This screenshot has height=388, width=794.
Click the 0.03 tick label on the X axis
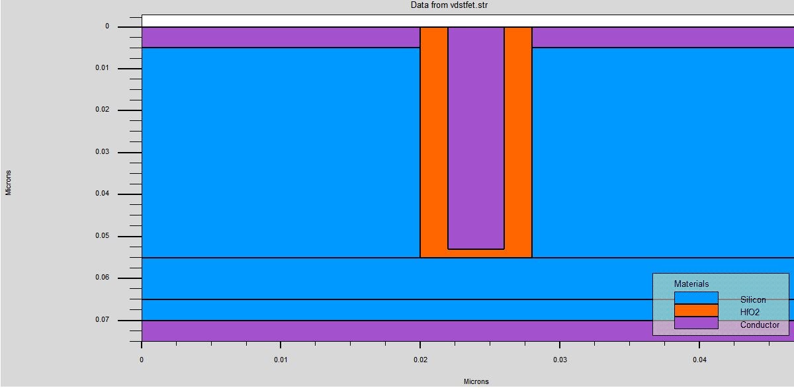pyautogui.click(x=560, y=360)
